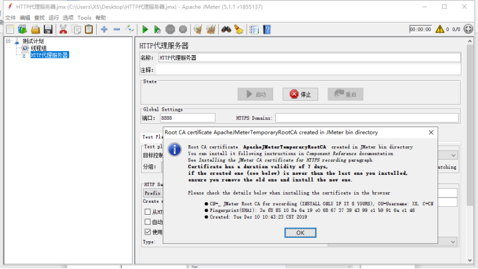Screen dimensions: 478x269
Task: Click the Open file folder icon
Action: 35,29
